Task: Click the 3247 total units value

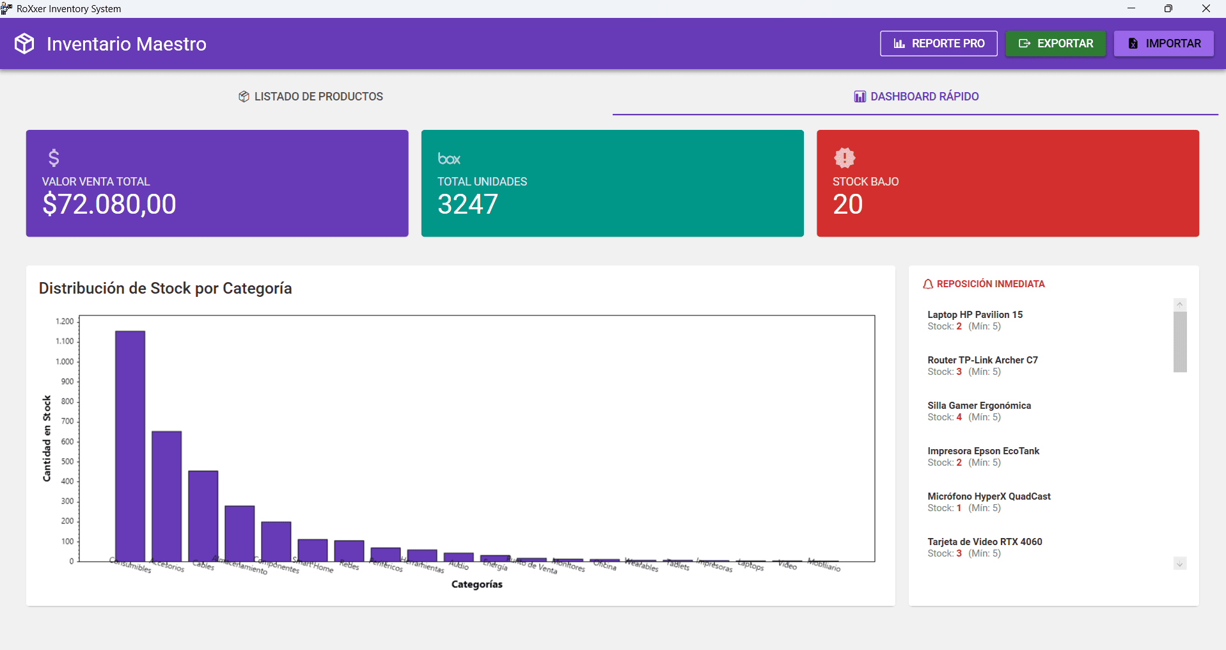Action: tap(468, 204)
